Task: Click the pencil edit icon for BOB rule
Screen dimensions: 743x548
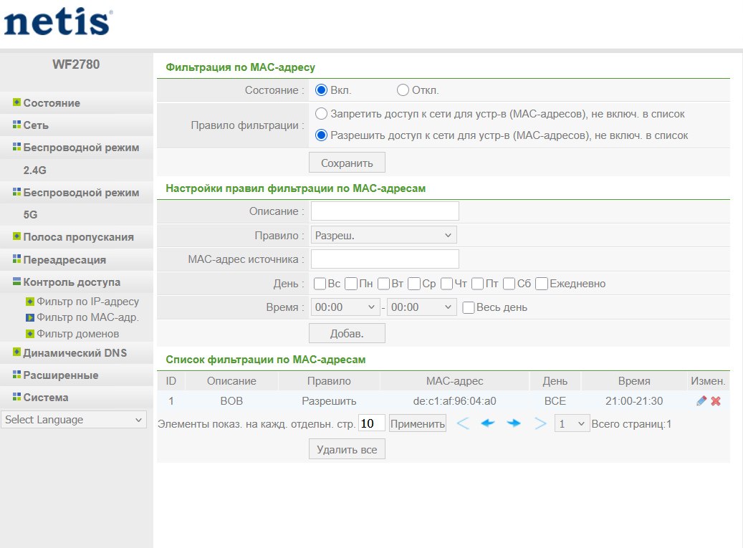Action: point(701,401)
